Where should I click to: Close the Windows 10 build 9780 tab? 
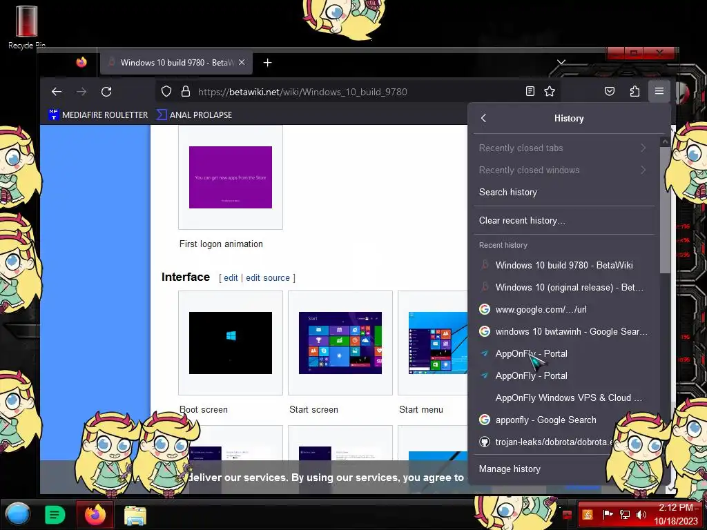coord(242,63)
